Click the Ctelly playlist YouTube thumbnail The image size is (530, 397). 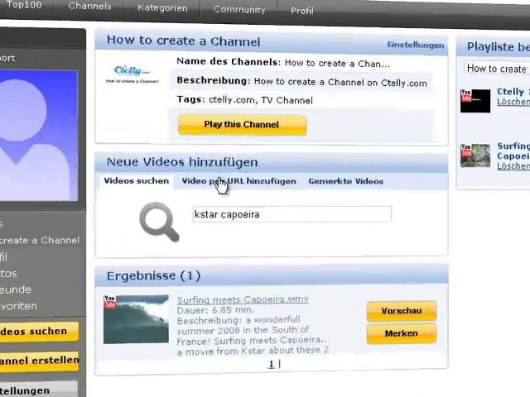point(475,100)
